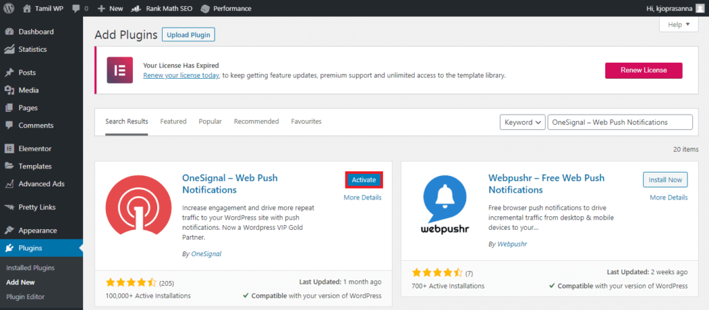709x310 pixels.
Task: Open the Performance admin bar menu
Action: [x=226, y=8]
